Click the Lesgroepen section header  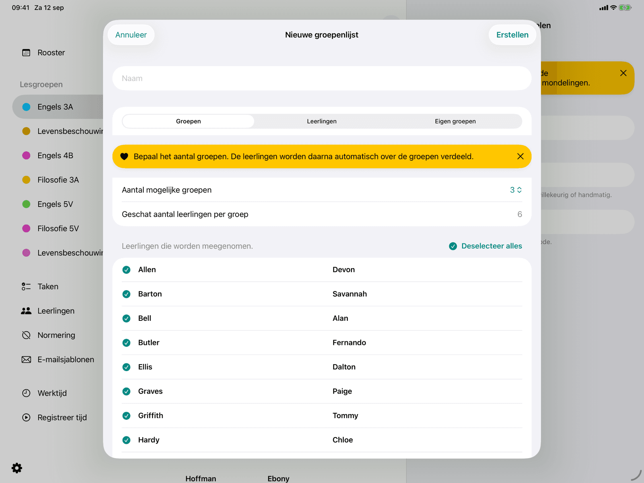click(x=41, y=85)
